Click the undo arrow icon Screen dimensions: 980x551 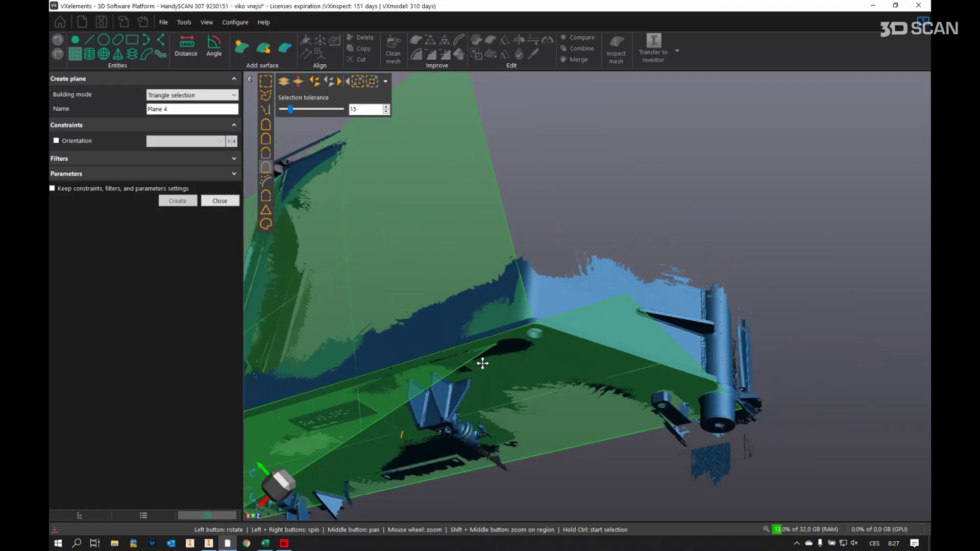pyautogui.click(x=58, y=40)
